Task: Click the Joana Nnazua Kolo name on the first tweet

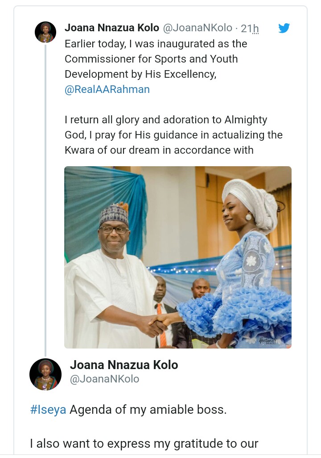Action: pyautogui.click(x=112, y=28)
